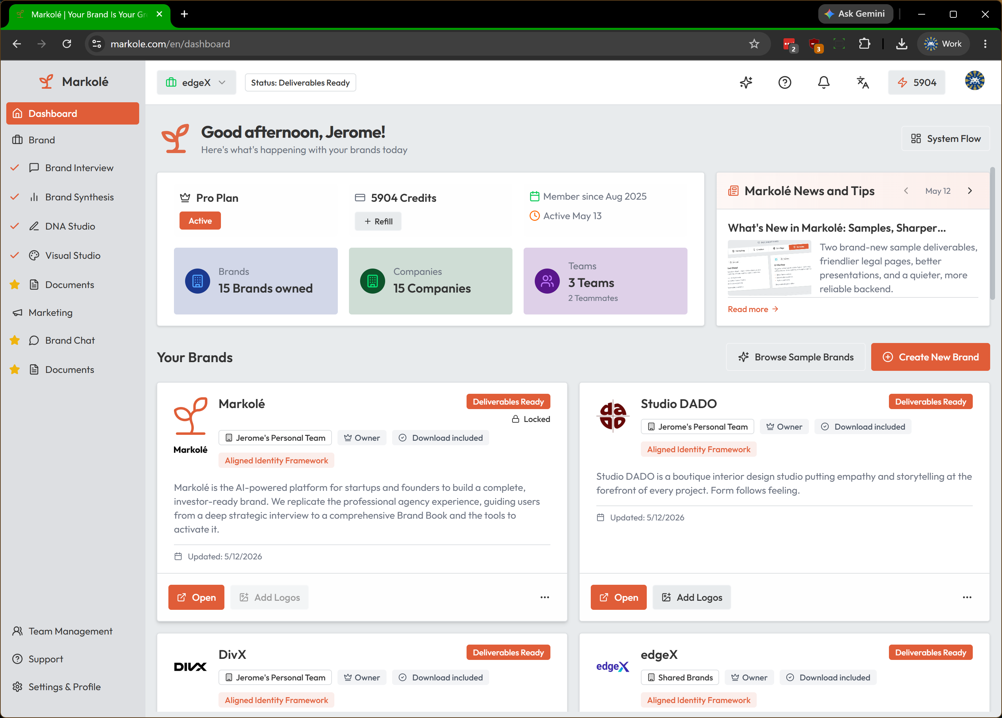This screenshot has width=1002, height=718.
Task: Click Studio DADO logo thumbnail
Action: (613, 416)
